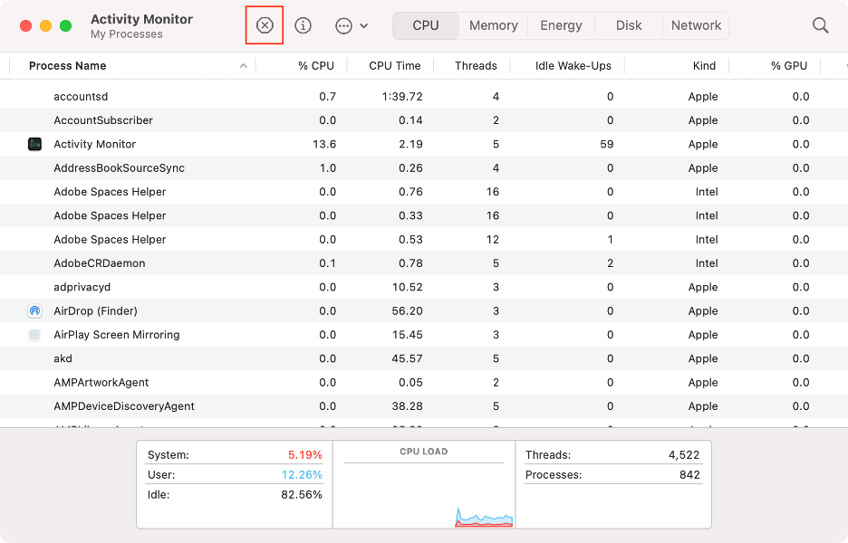
Task: Click the 45.57 CPU time for akd
Action: click(407, 358)
